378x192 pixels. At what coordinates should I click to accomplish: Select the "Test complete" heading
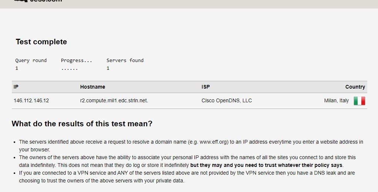click(x=41, y=42)
